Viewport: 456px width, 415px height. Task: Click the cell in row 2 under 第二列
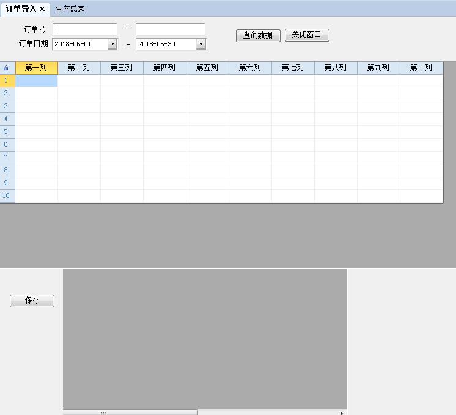[x=79, y=94]
